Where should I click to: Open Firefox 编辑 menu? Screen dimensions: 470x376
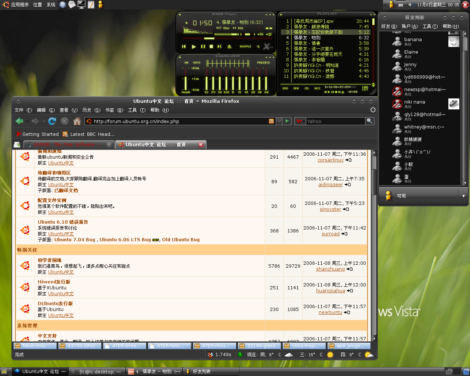(46, 110)
